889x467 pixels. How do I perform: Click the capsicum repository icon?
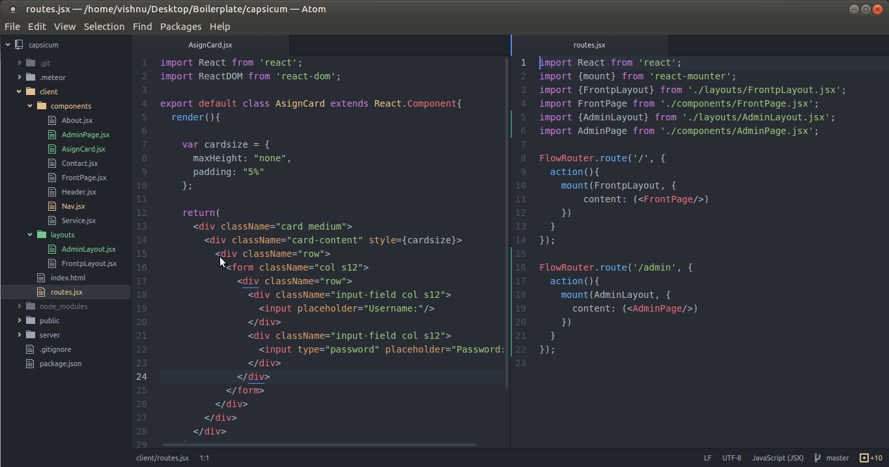pyautogui.click(x=19, y=45)
